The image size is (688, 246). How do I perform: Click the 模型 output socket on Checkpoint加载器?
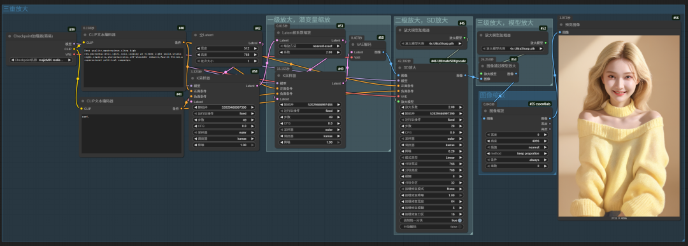click(x=74, y=44)
